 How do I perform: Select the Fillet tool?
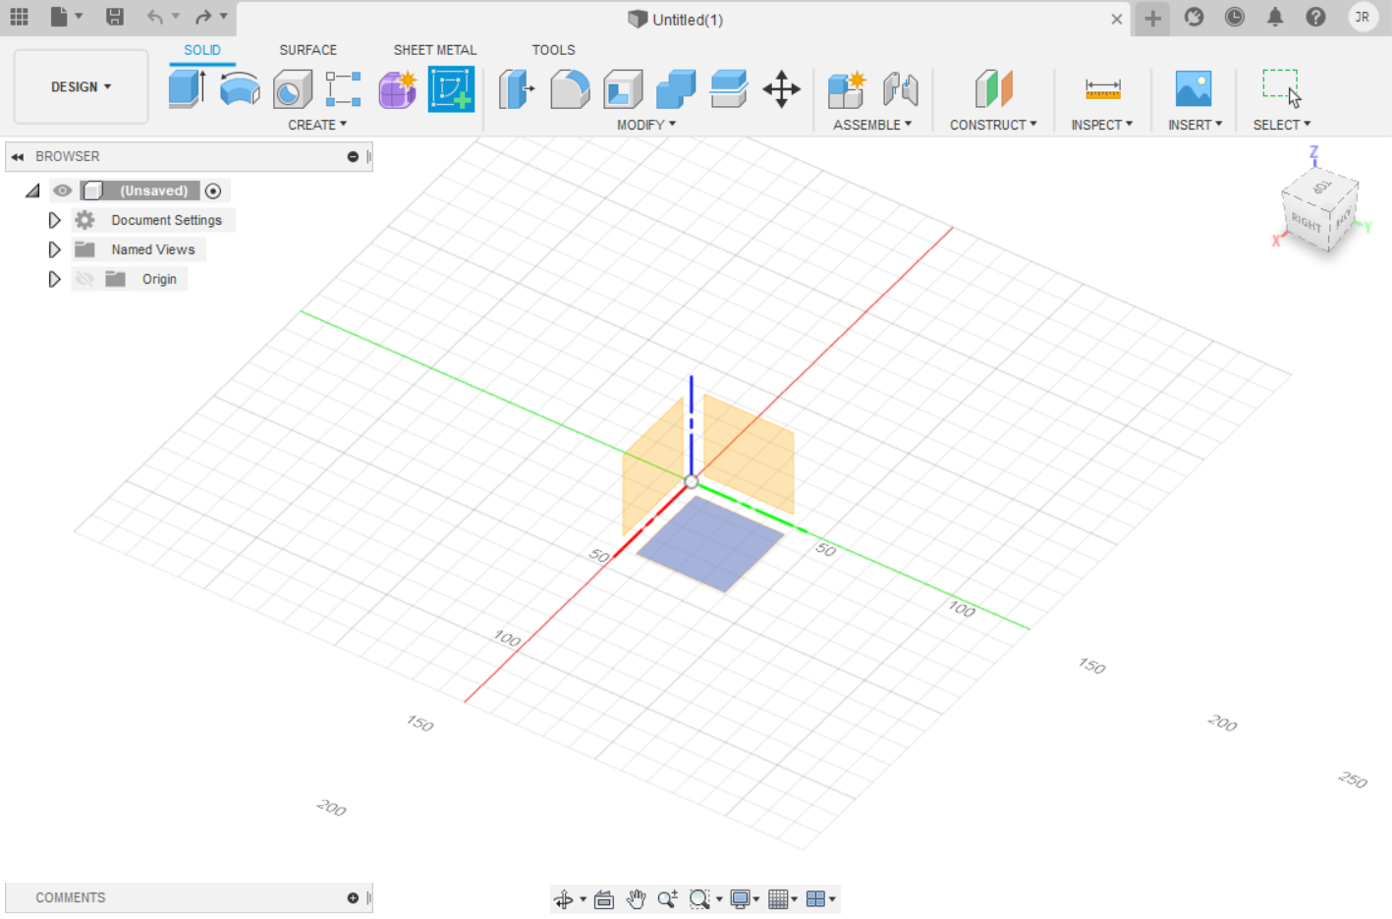(570, 89)
